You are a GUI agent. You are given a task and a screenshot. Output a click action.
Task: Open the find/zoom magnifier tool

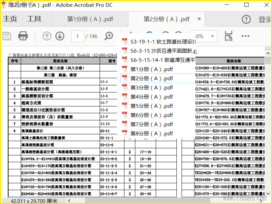[109, 36]
